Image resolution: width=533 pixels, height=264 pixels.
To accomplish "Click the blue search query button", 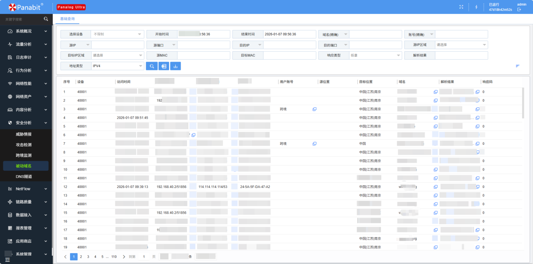I will click(152, 66).
